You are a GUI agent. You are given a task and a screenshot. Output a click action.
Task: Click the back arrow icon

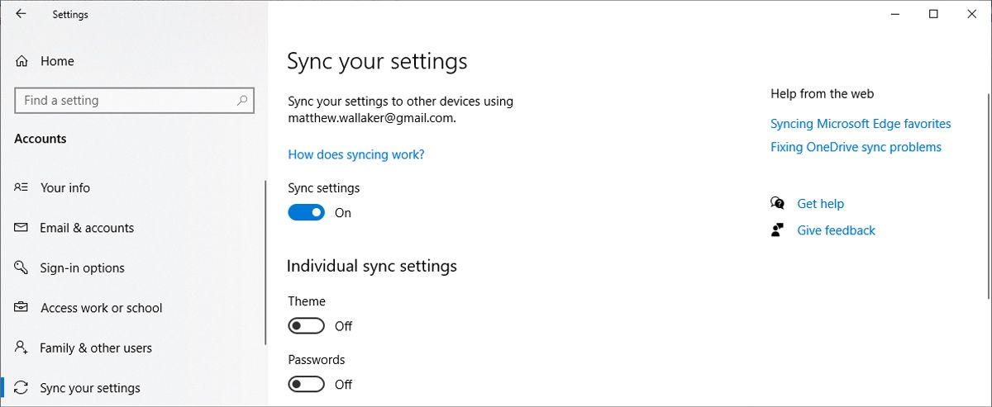click(x=21, y=14)
